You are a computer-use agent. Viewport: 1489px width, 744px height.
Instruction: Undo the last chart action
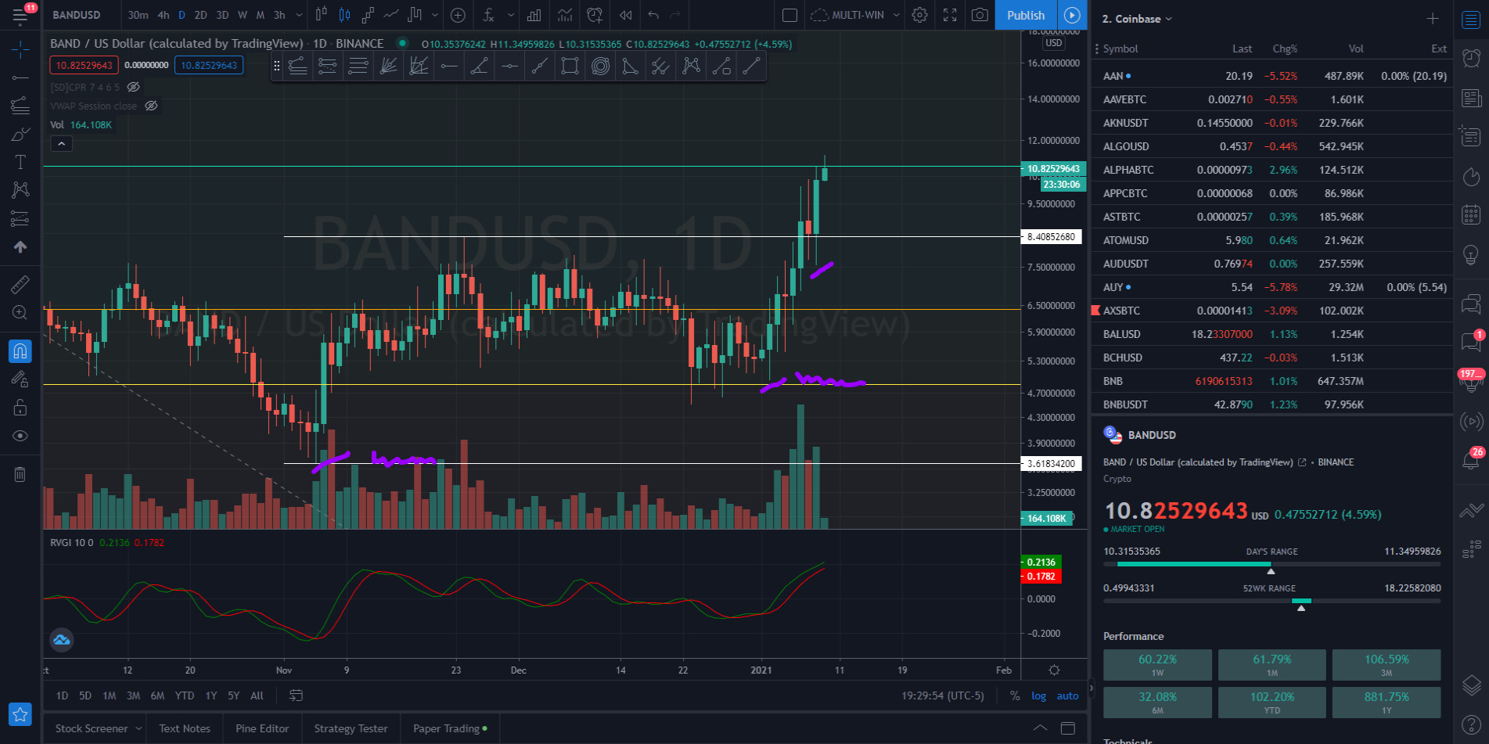pos(653,15)
